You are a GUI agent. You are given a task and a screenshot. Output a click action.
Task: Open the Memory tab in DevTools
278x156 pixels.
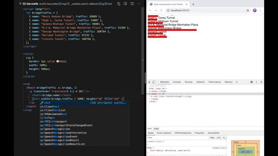pos(228,82)
